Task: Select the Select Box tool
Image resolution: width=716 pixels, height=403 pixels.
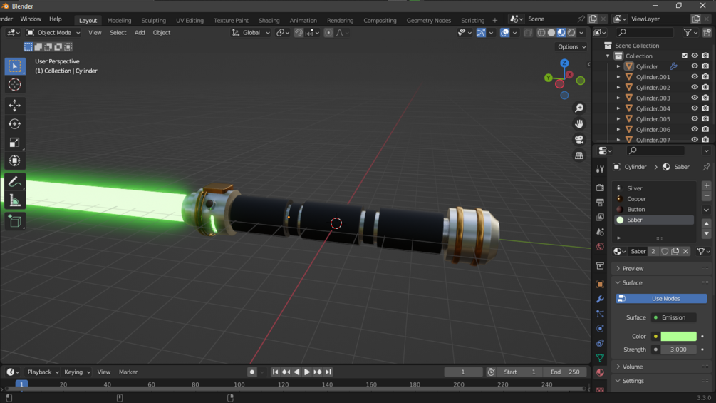Action: coord(15,66)
